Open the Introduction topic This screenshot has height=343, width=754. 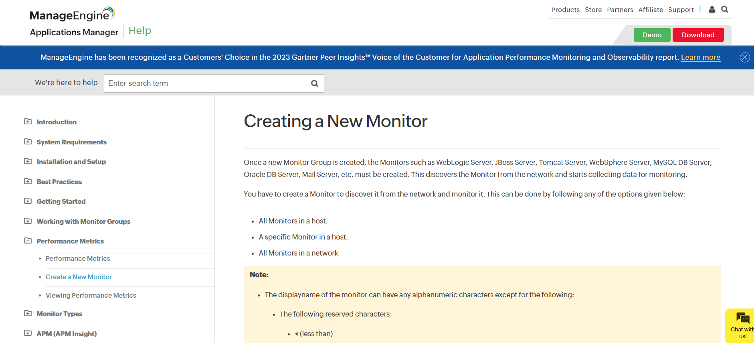click(x=57, y=122)
